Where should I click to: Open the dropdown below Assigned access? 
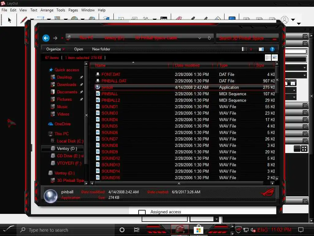click(x=216, y=219)
